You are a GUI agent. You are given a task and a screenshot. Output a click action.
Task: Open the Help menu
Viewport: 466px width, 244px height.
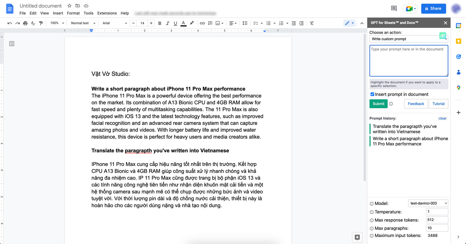125,13
